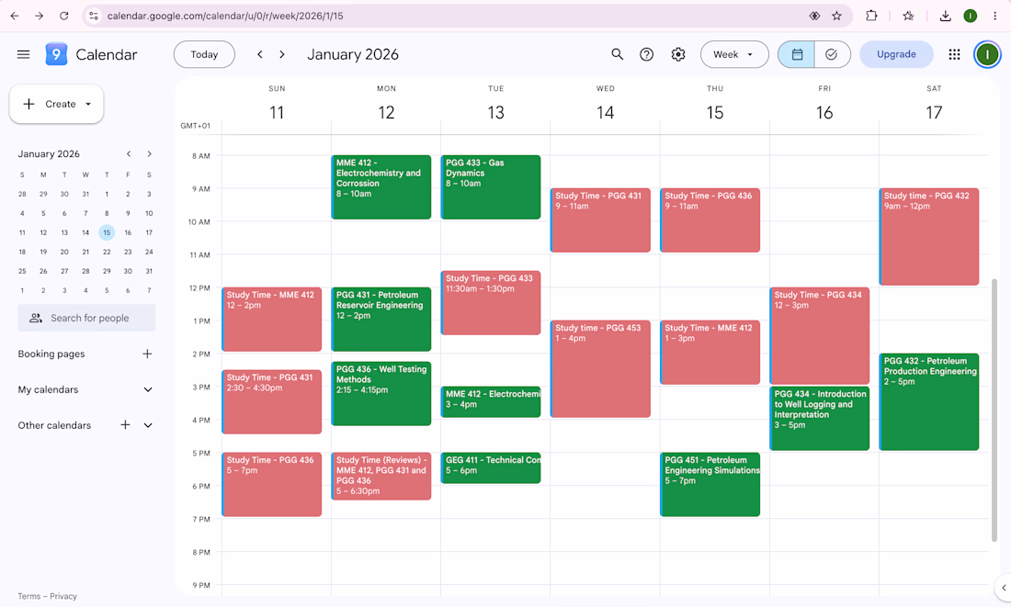1011x607 pixels.
Task: Switch to calendar view toggle
Action: point(797,54)
